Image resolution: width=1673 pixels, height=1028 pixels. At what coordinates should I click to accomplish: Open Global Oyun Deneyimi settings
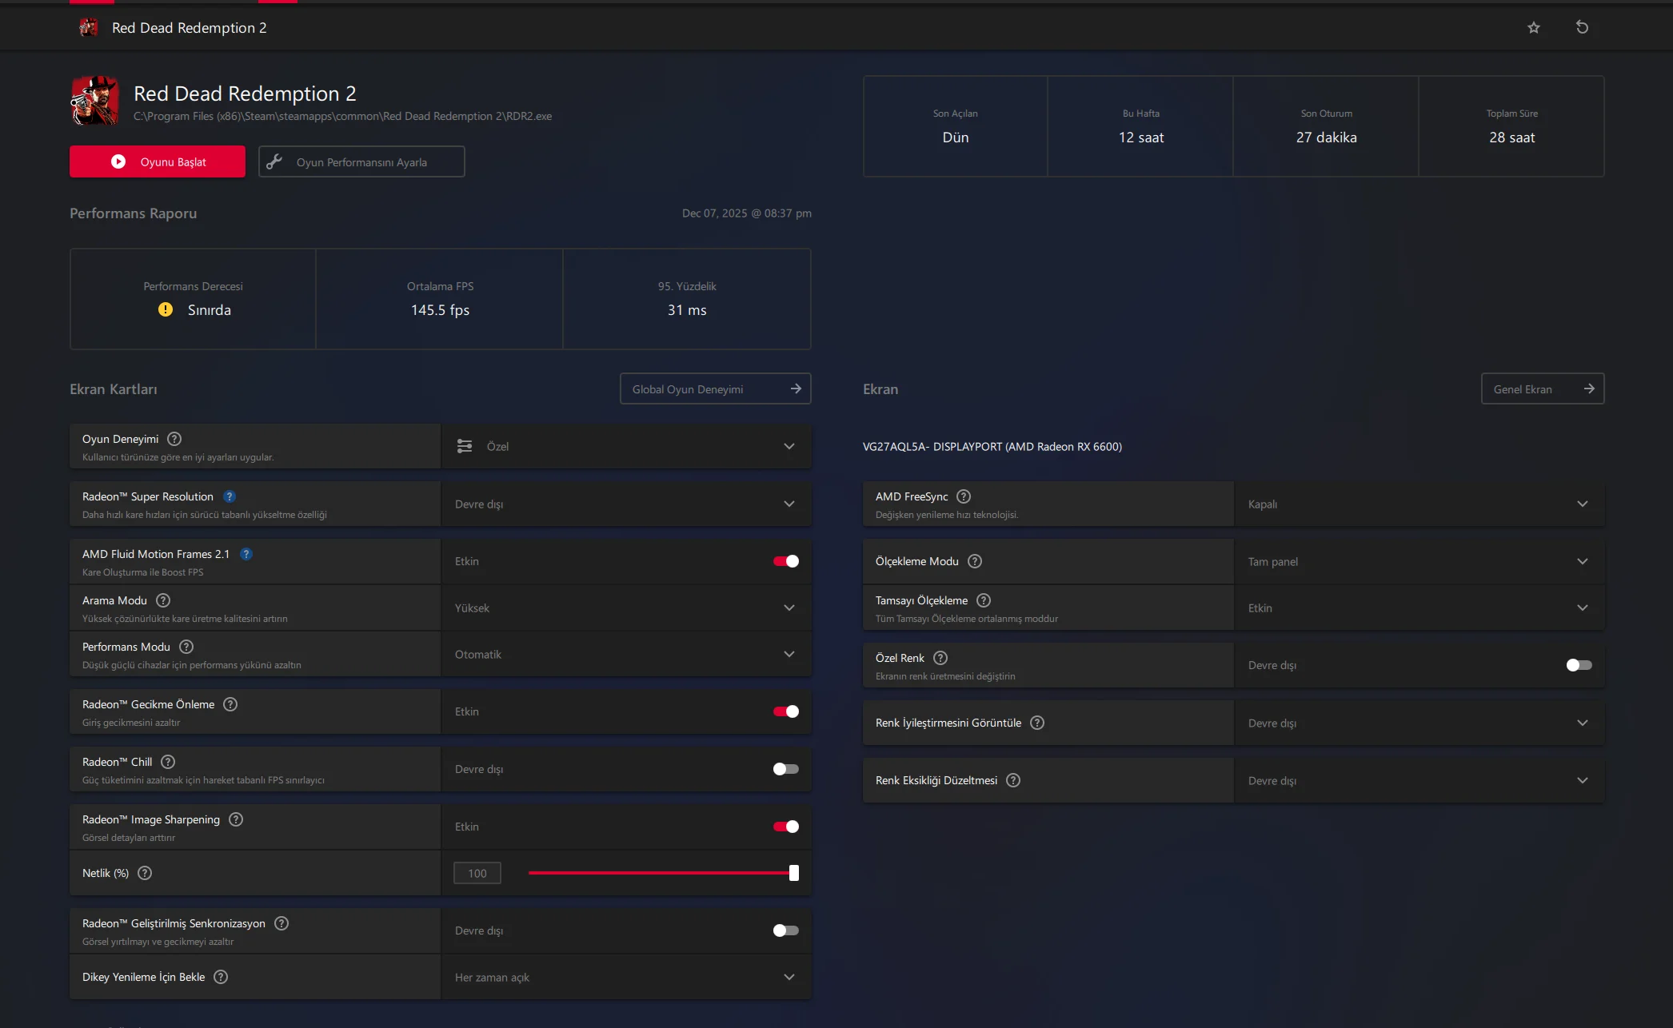pos(715,389)
